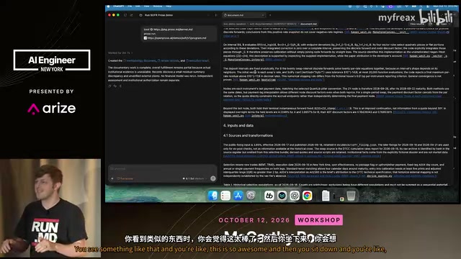
Task: Open Reminders from the Dock
Action: tap(225, 196)
